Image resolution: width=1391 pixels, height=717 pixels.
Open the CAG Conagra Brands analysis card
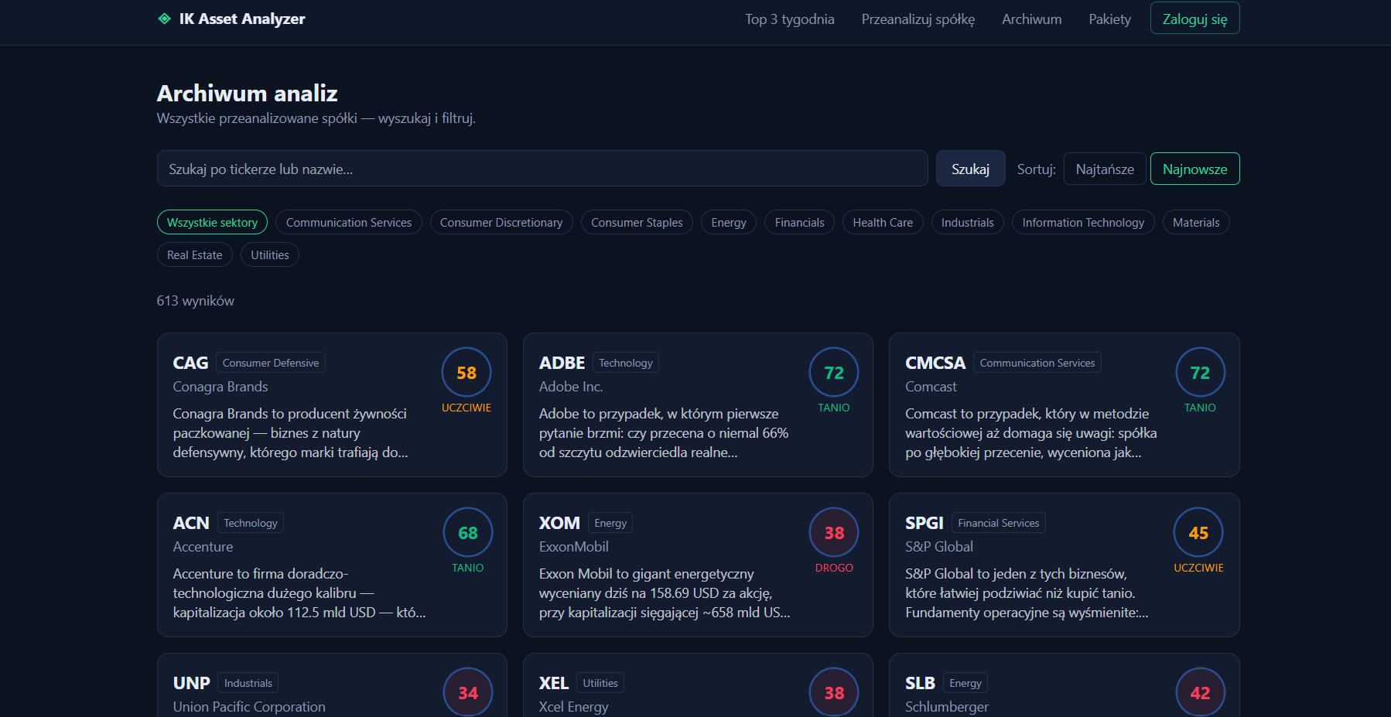tap(332, 405)
